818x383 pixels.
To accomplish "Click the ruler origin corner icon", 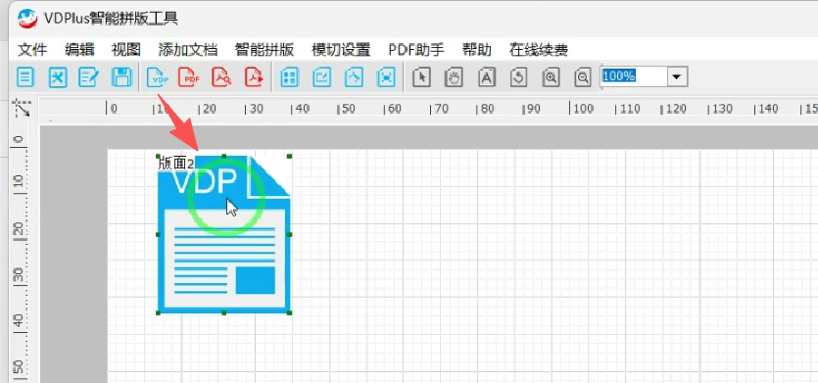I will pyautogui.click(x=23, y=108).
